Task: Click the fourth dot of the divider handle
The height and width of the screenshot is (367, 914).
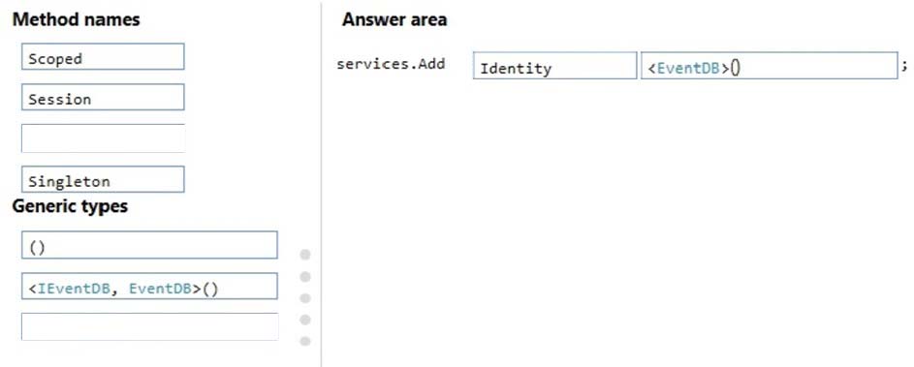Action: point(305,320)
